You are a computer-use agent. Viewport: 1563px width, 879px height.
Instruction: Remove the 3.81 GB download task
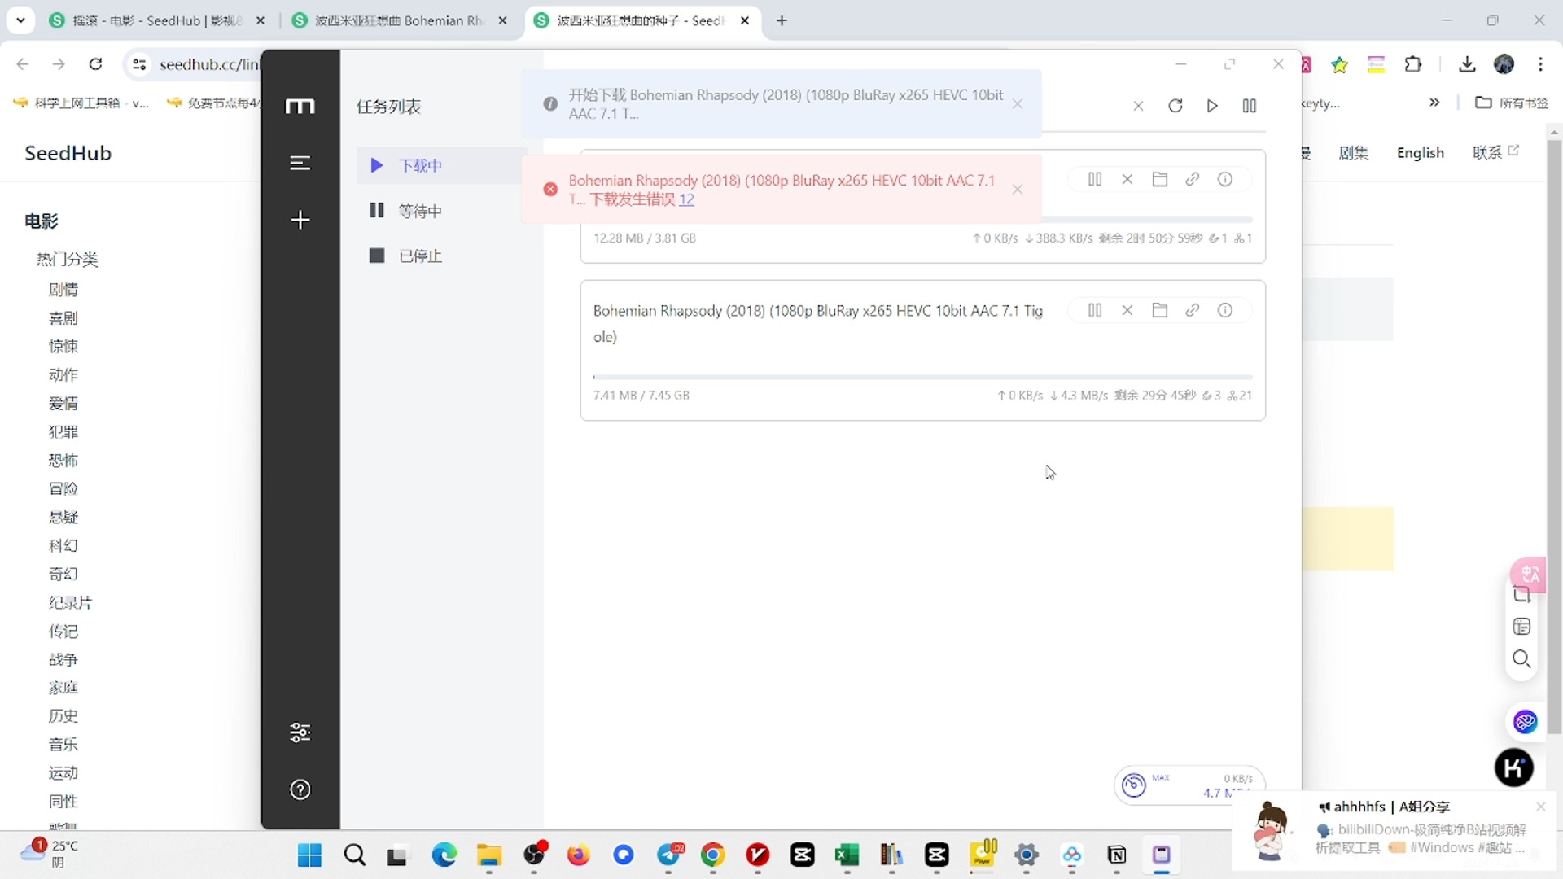click(x=1127, y=179)
